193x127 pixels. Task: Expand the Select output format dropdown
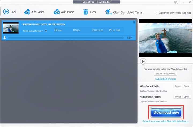pos(33,31)
